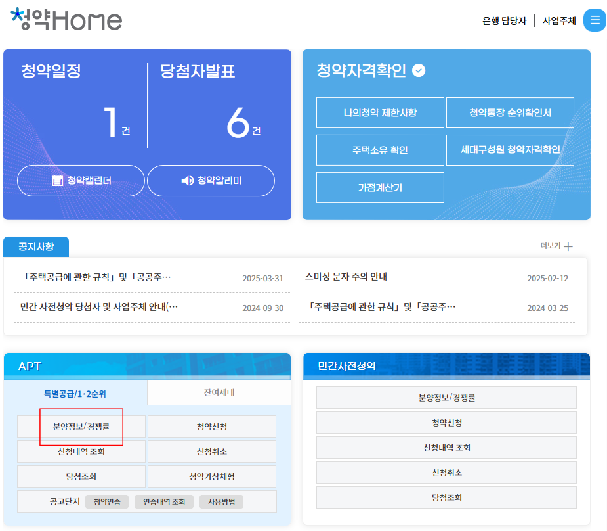The width and height of the screenshot is (607, 531).
Task: Click 청약신청 under 민간사전청약
Action: [x=446, y=423]
